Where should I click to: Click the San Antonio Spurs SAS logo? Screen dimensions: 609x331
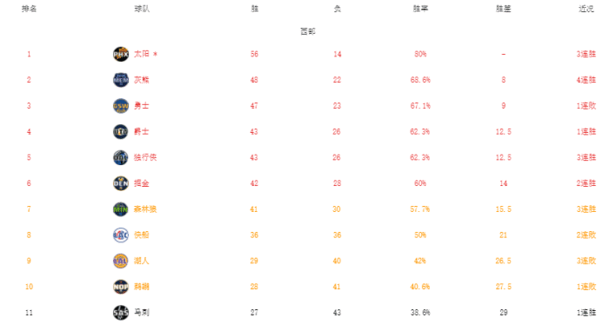coord(121,313)
